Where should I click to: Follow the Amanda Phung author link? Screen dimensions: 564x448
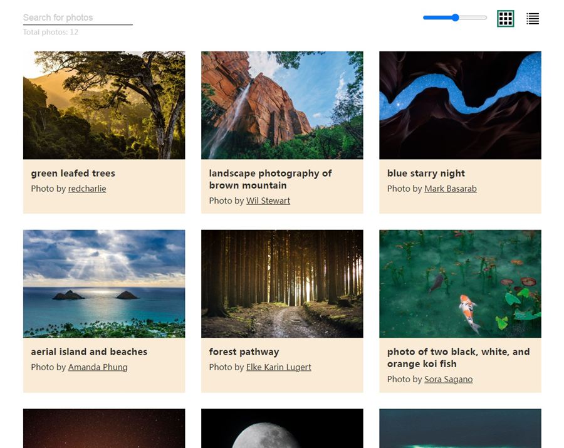click(98, 367)
